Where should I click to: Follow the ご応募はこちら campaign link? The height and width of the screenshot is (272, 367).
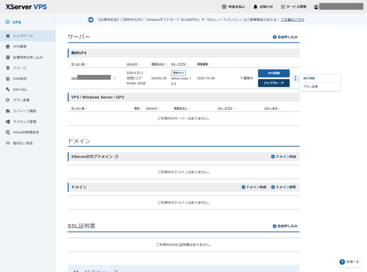tap(292, 20)
